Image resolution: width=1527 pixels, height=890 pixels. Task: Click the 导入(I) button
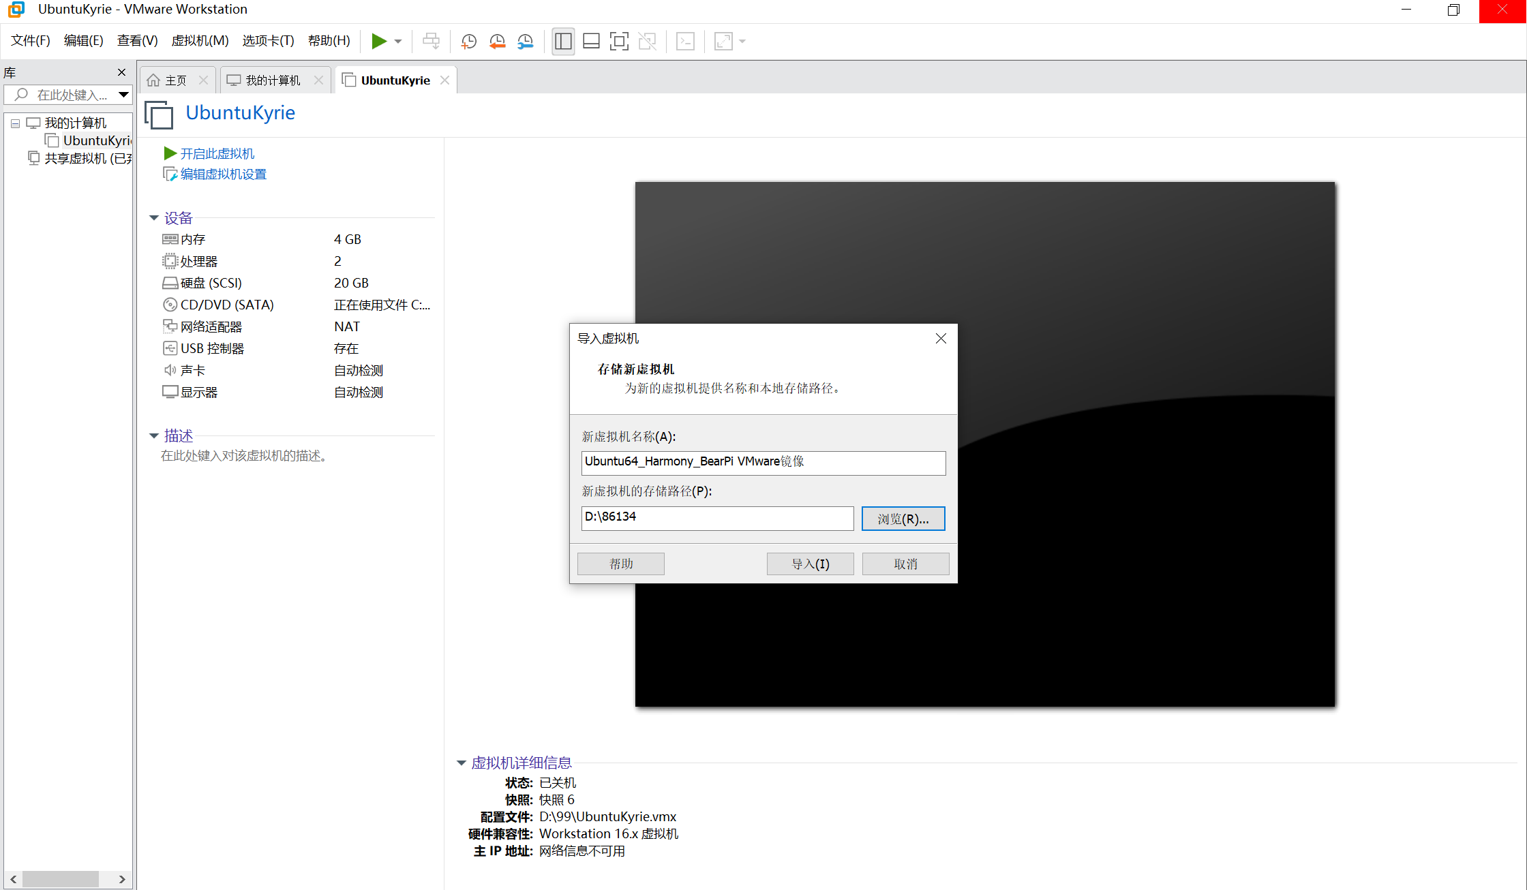[x=811, y=564]
